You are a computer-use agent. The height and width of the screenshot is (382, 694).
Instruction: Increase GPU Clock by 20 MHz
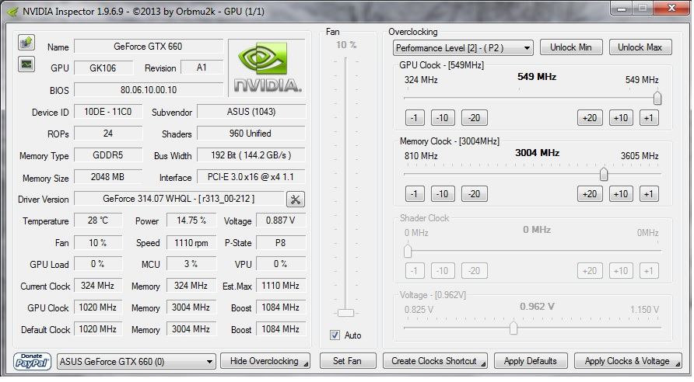coord(590,118)
